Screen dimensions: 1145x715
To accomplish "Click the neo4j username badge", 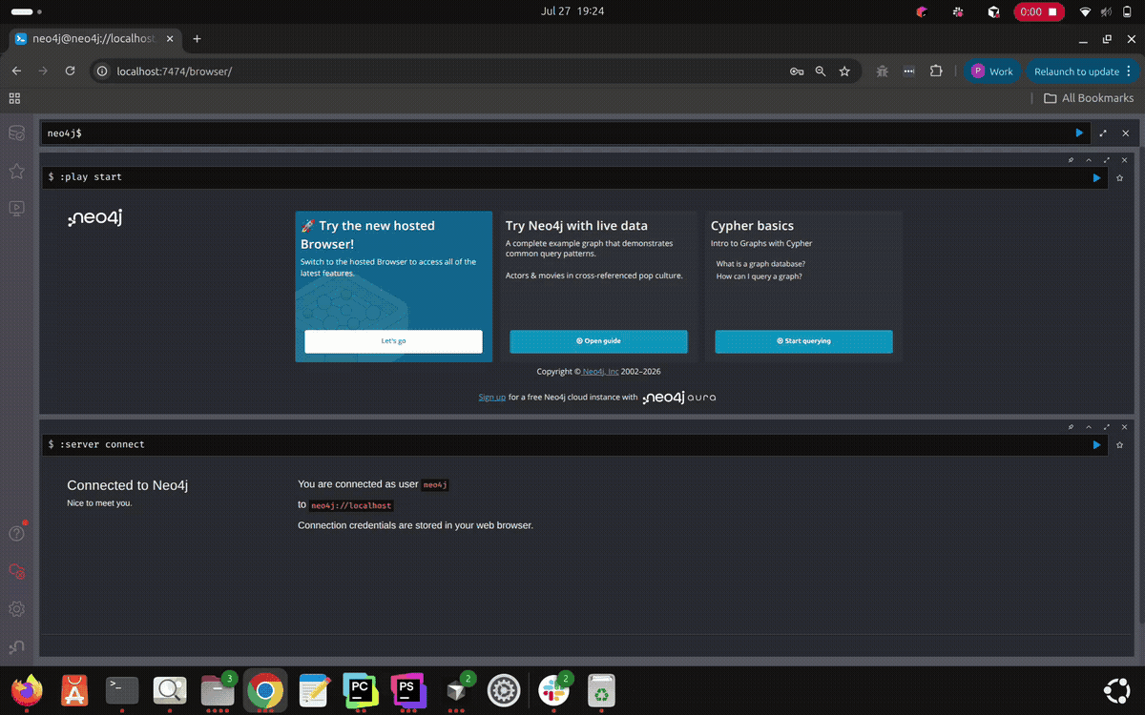I will coord(435,484).
